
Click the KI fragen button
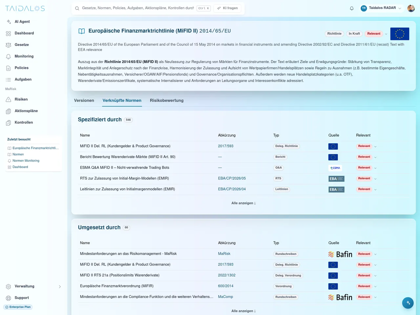pyautogui.click(x=227, y=8)
